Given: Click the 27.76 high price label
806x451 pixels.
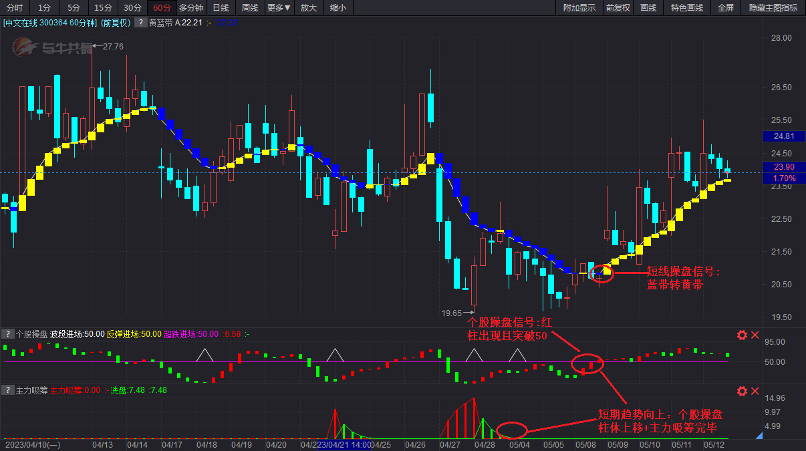Looking at the screenshot, I should (x=113, y=46).
